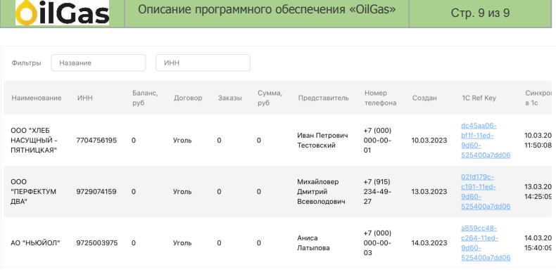Focus the ИНН filter field
Viewport: 556px width, 272px height.
[x=203, y=63]
